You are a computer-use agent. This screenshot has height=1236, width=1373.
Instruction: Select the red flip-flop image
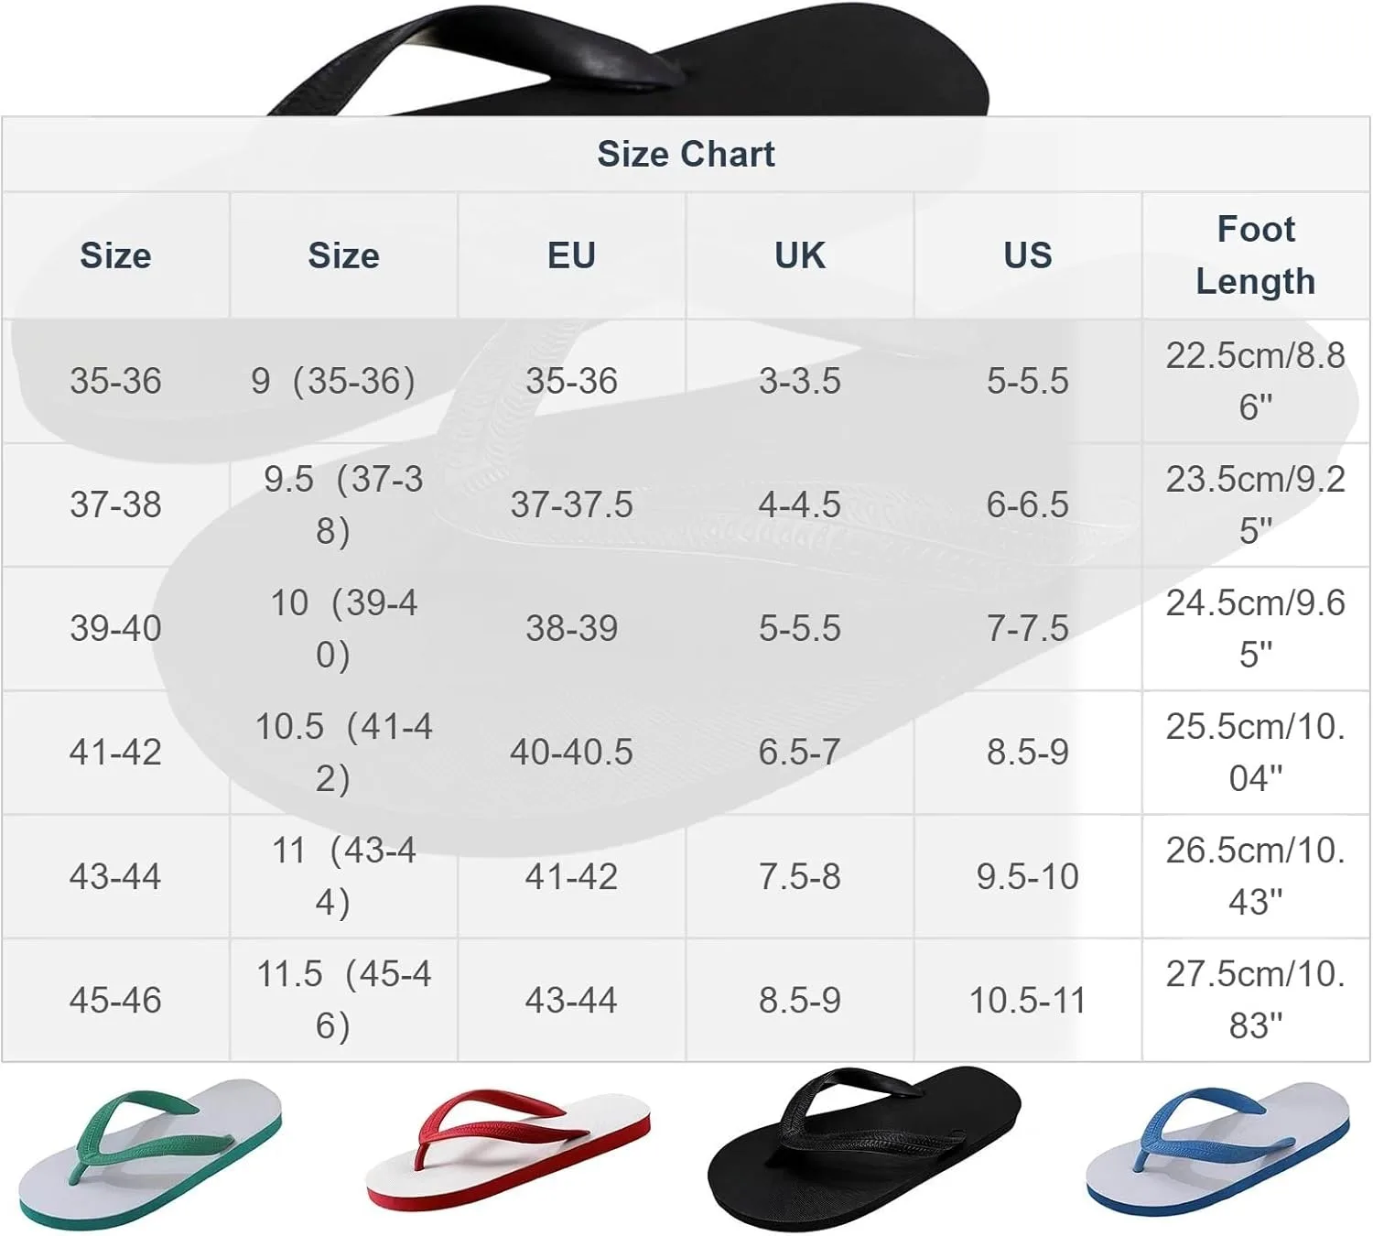pyautogui.click(x=508, y=1150)
